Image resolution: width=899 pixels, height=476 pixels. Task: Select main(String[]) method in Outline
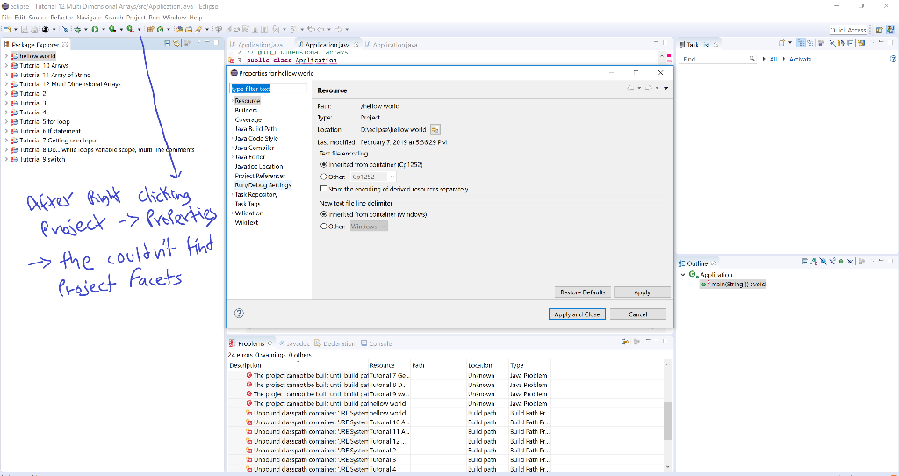[x=737, y=284]
